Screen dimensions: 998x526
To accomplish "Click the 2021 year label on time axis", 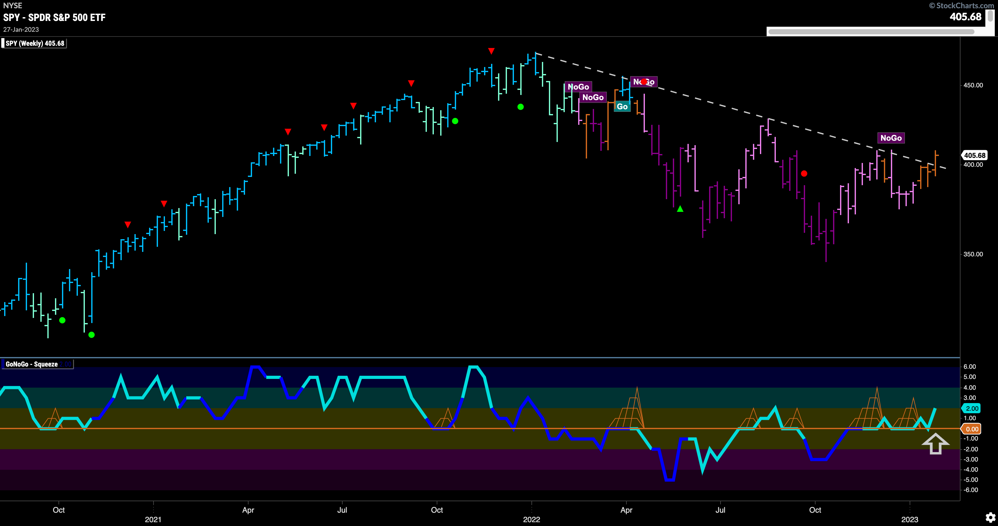I will point(153,519).
